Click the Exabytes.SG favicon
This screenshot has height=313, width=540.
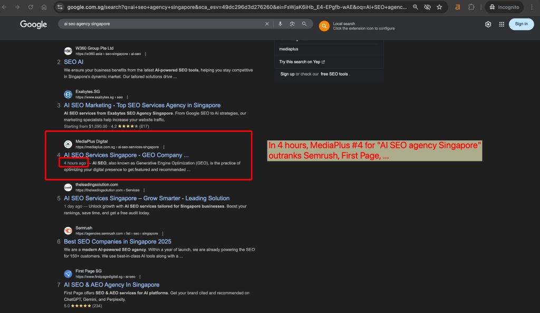pos(68,94)
